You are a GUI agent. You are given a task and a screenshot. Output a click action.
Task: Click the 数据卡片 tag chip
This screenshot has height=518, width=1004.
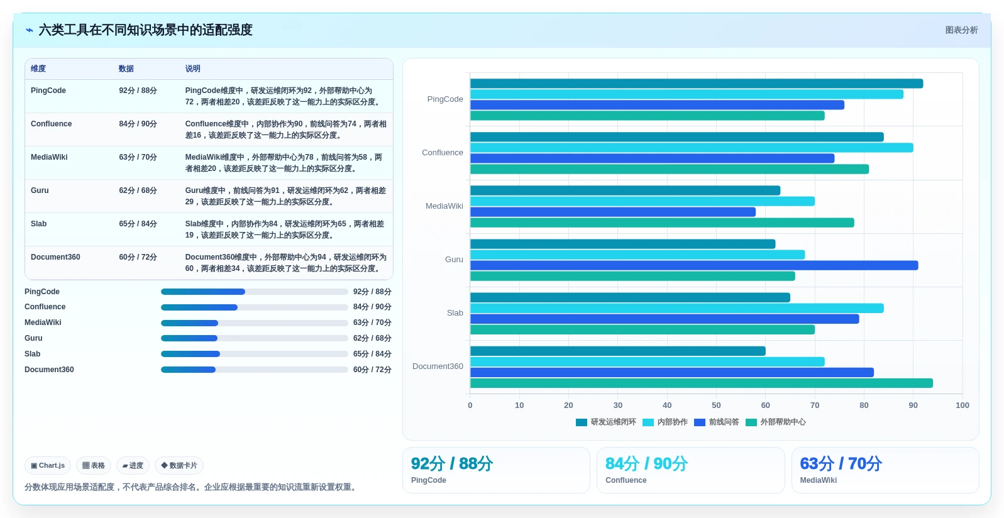click(179, 465)
